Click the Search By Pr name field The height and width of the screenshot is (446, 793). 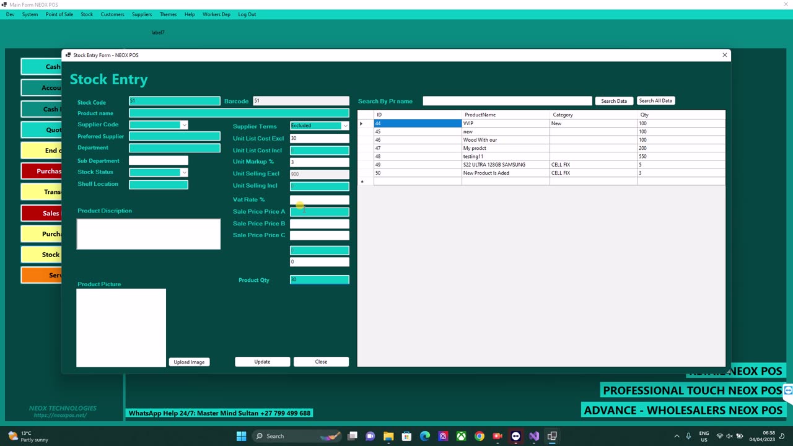pyautogui.click(x=507, y=101)
